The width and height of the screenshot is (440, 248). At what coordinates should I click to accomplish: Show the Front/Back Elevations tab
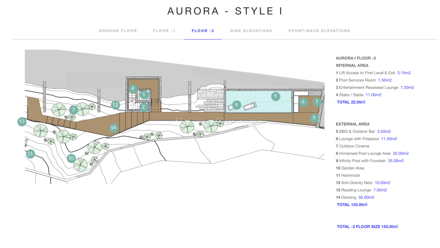(x=319, y=31)
